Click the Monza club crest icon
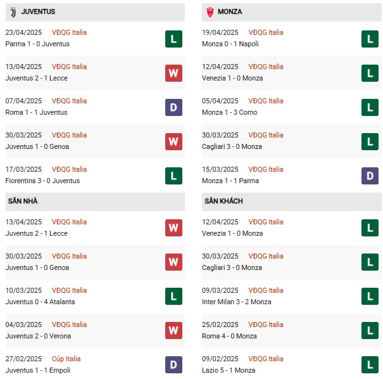The height and width of the screenshot is (379, 383). (x=210, y=11)
